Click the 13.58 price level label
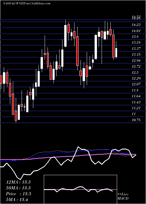The image size is (146, 204). coord(136,43)
